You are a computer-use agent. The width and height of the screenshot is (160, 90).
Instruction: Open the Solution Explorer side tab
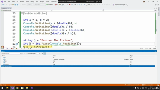coord(158,11)
